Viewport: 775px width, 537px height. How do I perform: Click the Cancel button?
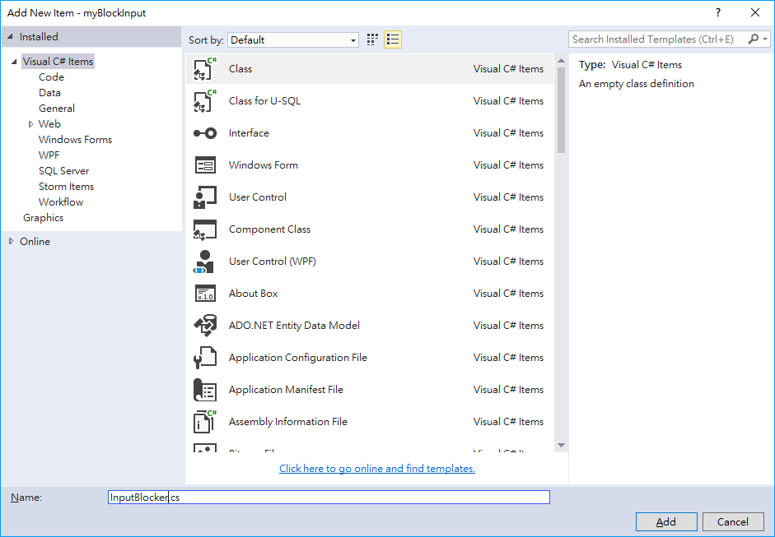point(733,521)
